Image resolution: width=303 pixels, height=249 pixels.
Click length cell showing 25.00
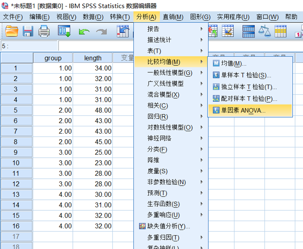pos(93,152)
